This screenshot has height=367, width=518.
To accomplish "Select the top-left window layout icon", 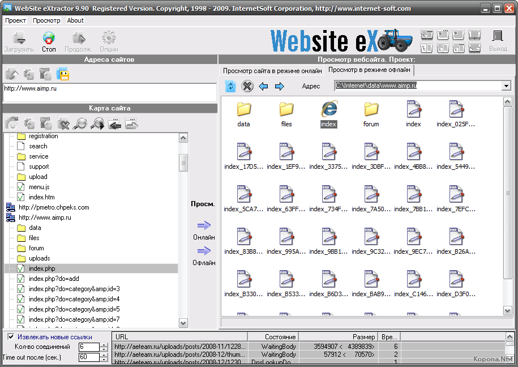I will click(427, 35).
